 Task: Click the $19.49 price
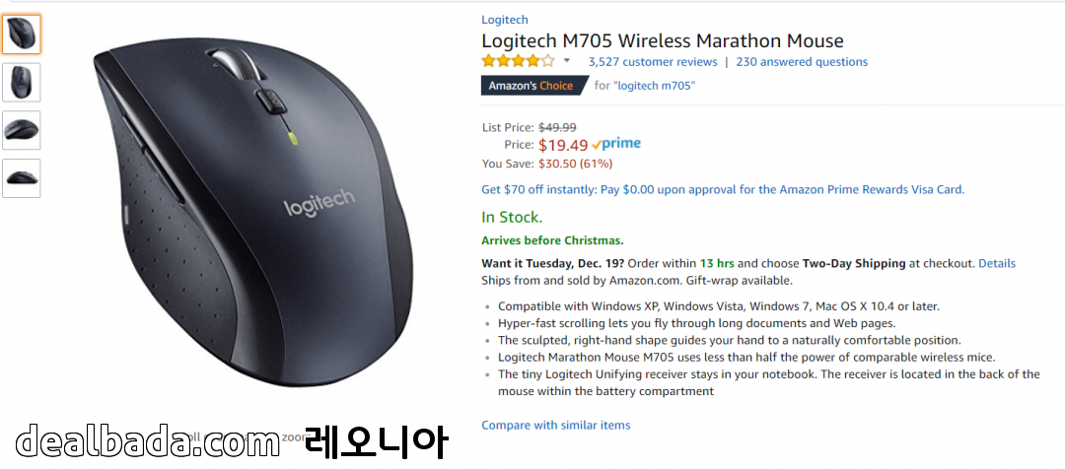562,146
